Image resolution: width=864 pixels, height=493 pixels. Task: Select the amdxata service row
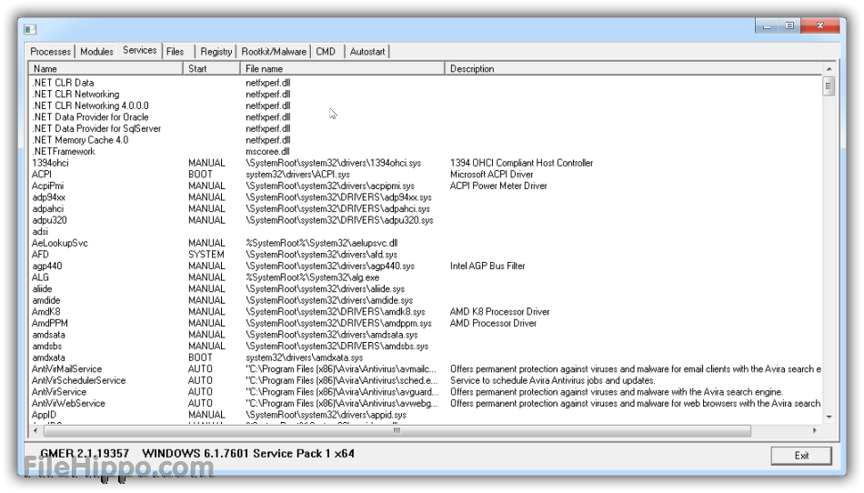click(426, 357)
